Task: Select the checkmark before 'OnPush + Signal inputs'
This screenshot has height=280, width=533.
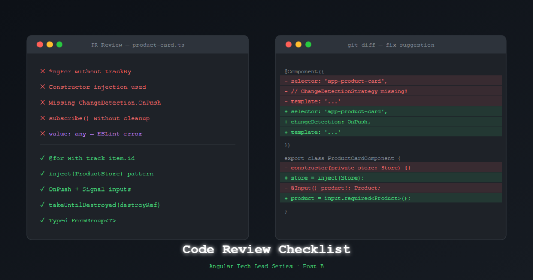Action: click(42, 189)
